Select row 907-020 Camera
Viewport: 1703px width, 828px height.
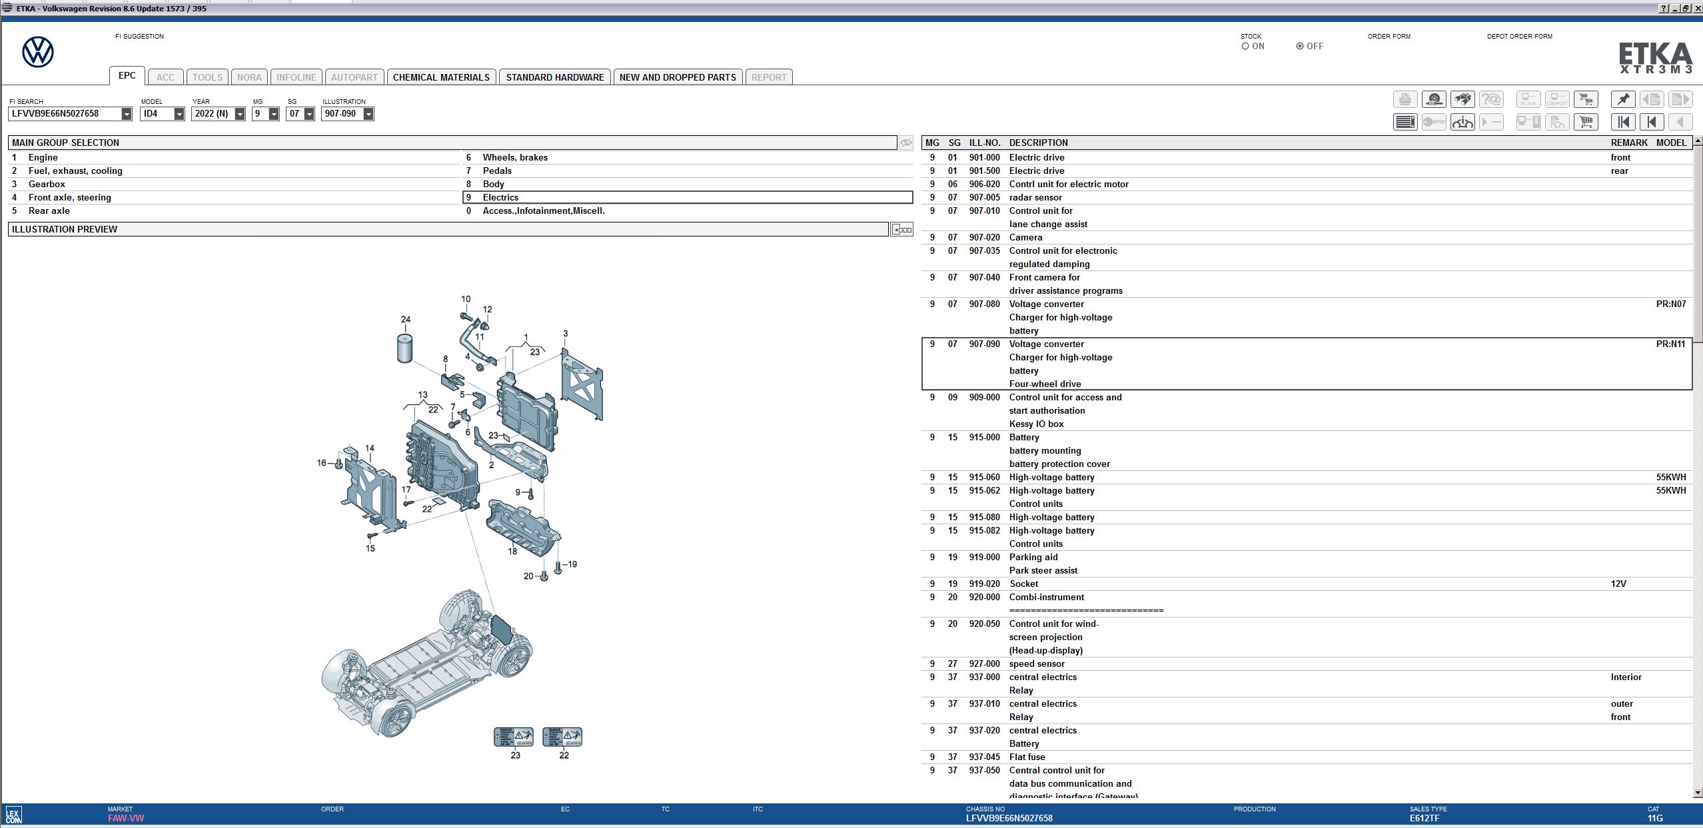coord(1307,238)
